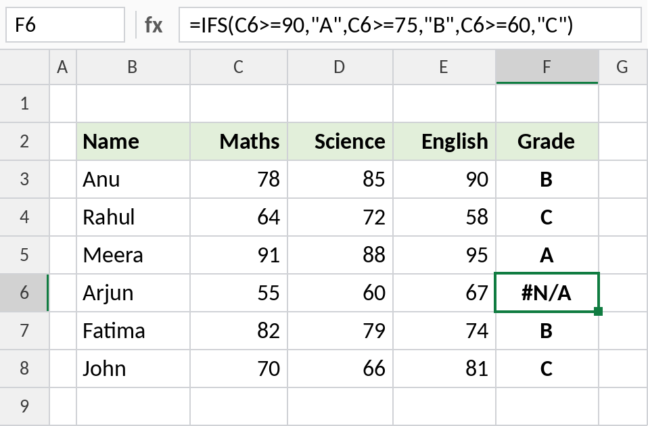This screenshot has width=648, height=426.
Task: Select the cell containing 'John'
Action: (133, 369)
